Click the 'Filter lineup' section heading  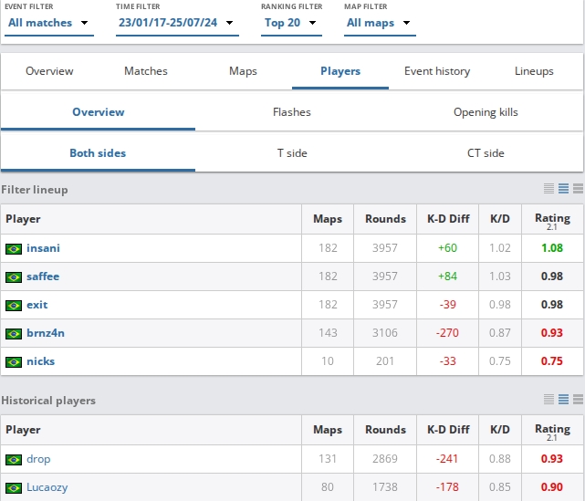pos(35,190)
